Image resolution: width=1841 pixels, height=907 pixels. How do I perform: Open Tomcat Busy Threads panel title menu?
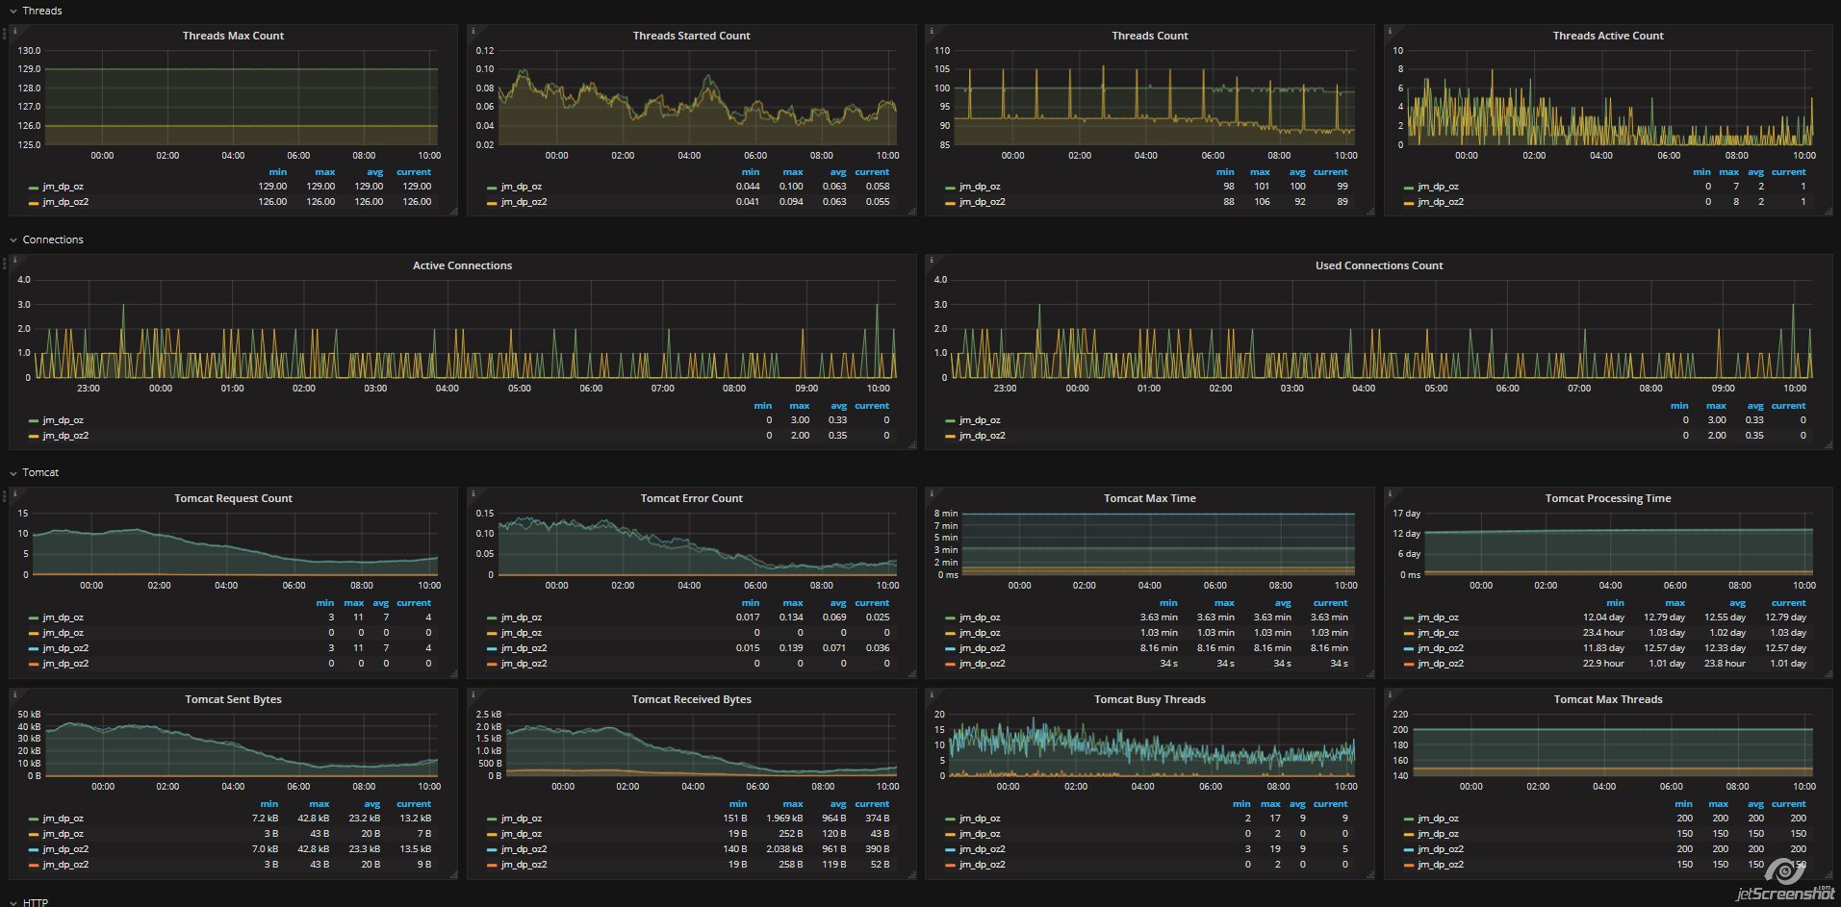(x=1150, y=699)
